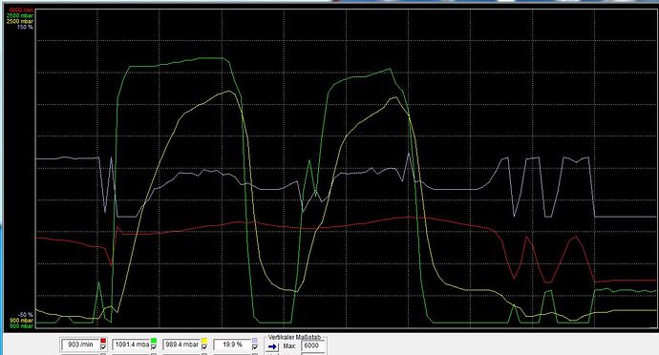Click the green 2500 mbar axis label
659x355 pixels.
point(20,15)
